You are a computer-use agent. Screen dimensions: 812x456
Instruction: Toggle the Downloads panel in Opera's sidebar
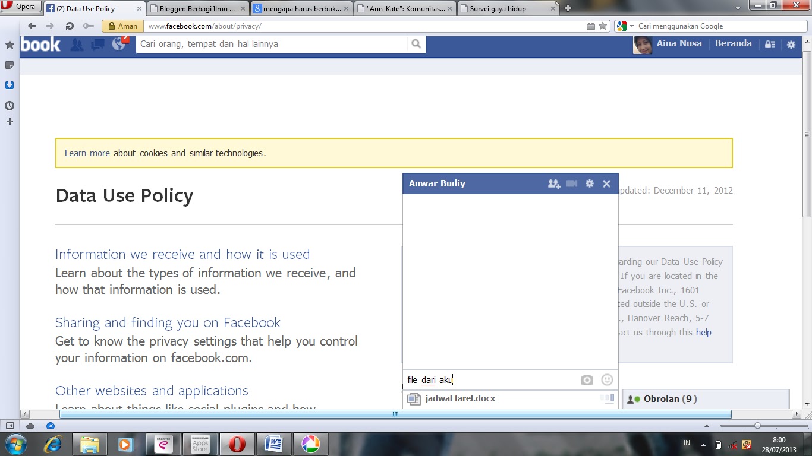(9, 85)
